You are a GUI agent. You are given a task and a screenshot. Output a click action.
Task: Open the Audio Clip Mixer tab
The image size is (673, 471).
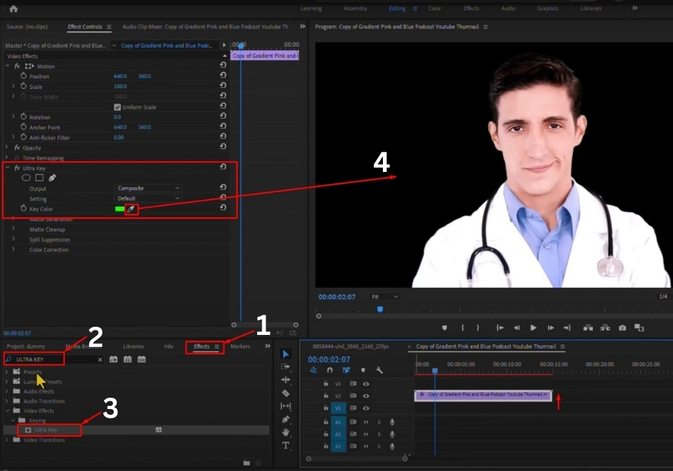point(205,27)
